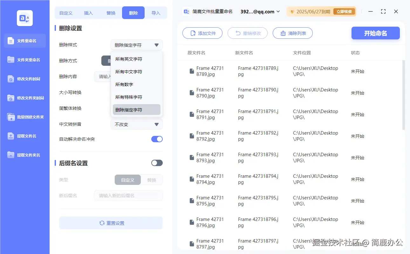Switch to the 导入 tab

pyautogui.click(x=155, y=13)
